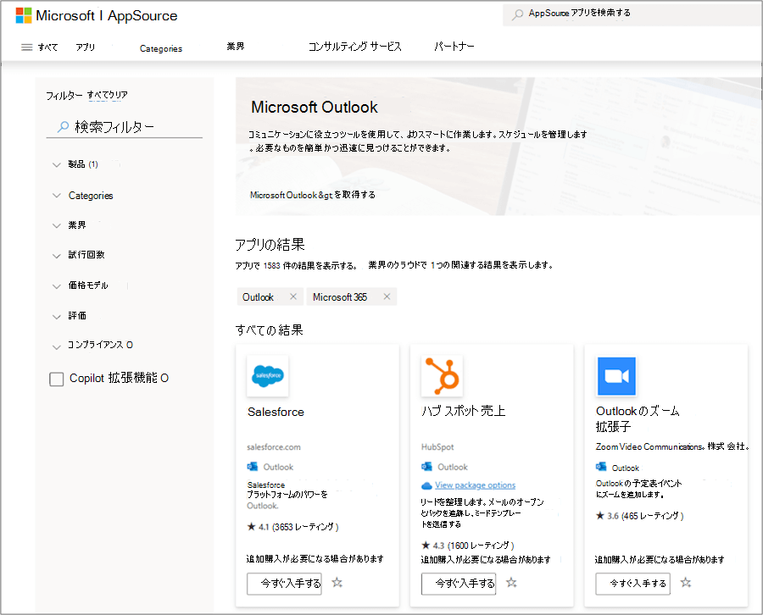Open the Zoom camera logo
This screenshot has width=763, height=615.
point(616,376)
